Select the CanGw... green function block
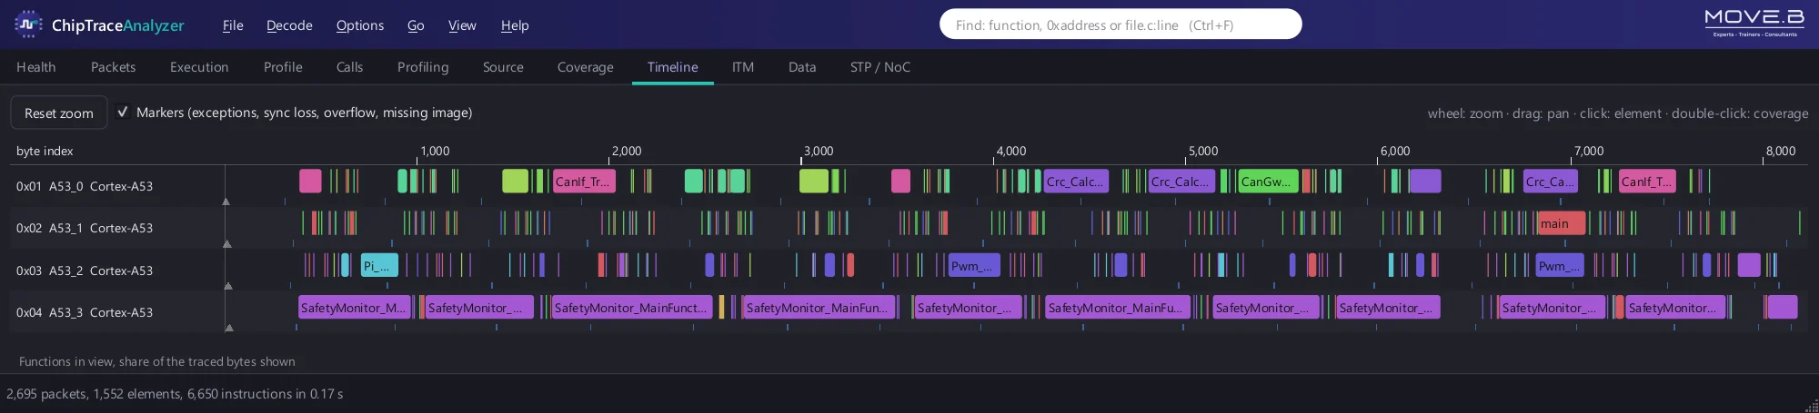 click(x=1268, y=181)
